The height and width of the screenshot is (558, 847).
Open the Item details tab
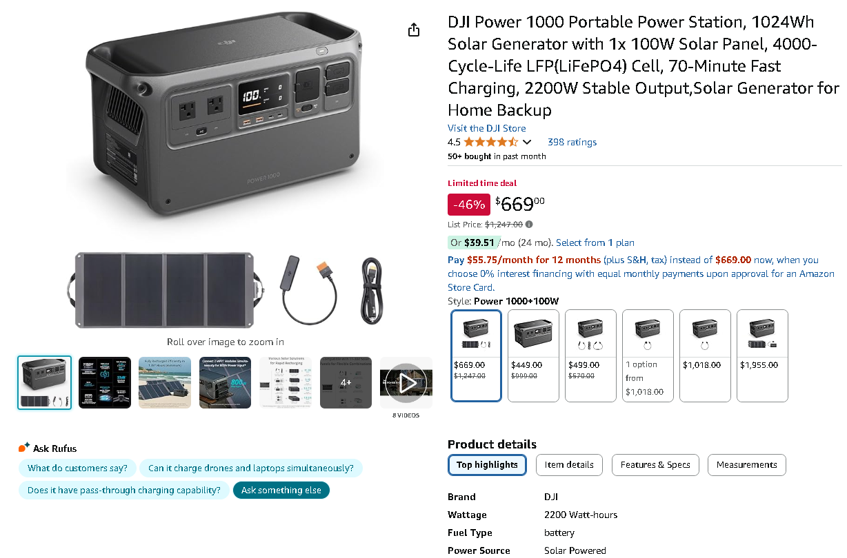click(569, 465)
